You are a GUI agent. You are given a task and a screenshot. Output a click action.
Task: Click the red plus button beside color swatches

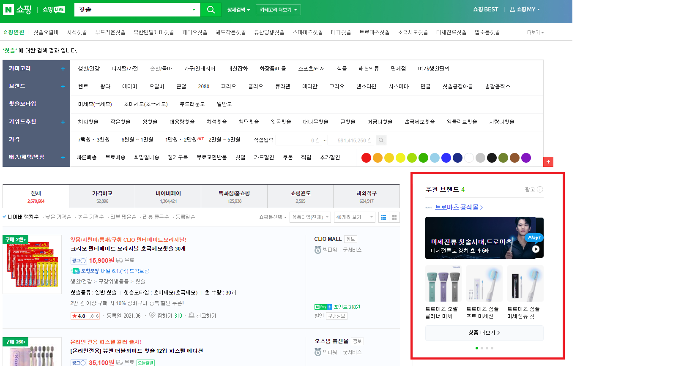(x=548, y=162)
